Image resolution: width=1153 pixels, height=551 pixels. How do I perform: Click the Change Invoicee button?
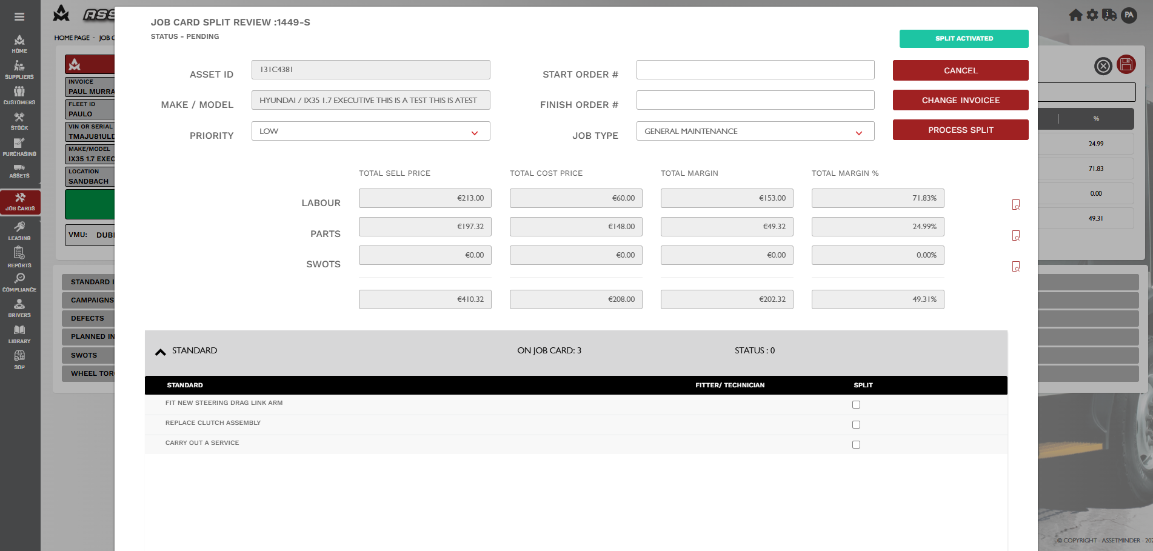pyautogui.click(x=960, y=100)
